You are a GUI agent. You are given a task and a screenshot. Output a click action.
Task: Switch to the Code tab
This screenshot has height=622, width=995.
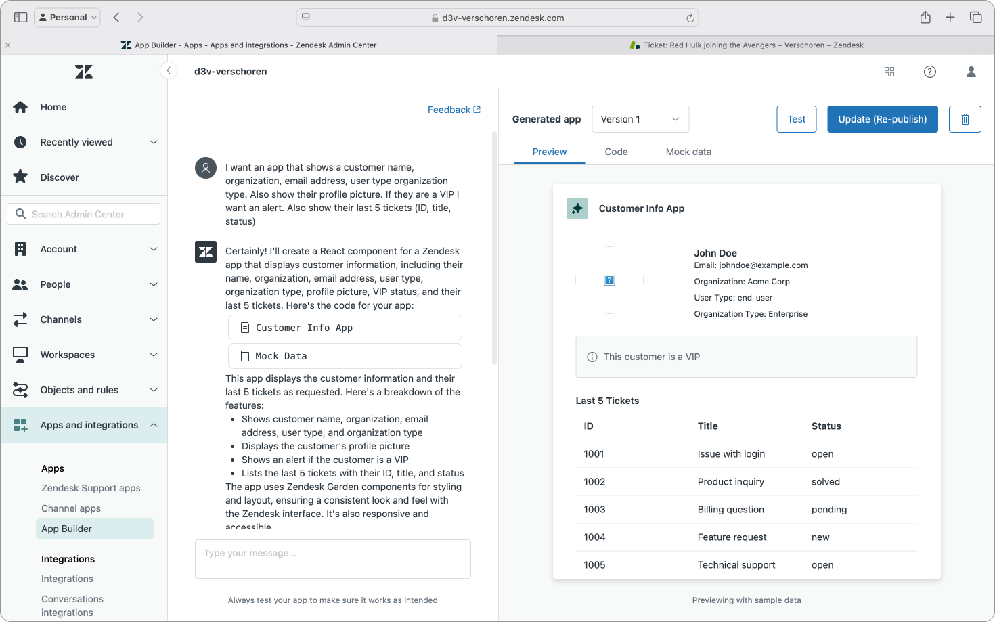point(616,152)
